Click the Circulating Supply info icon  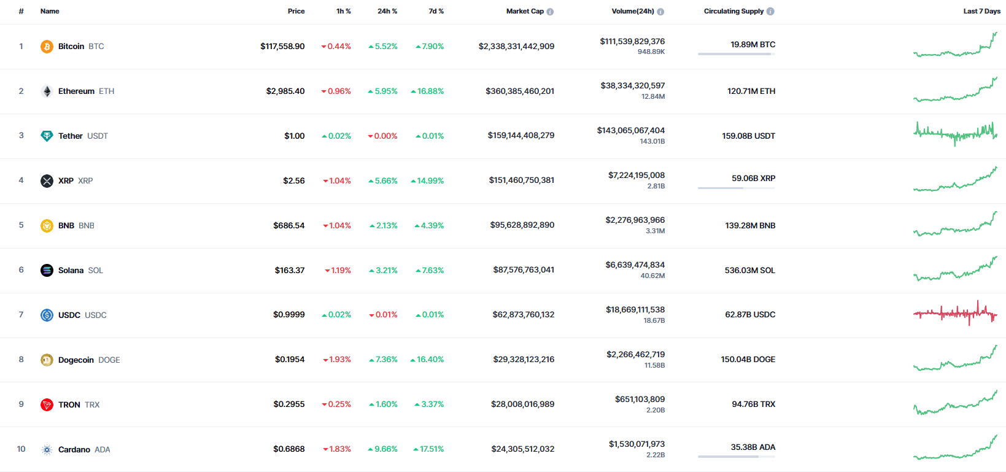click(x=770, y=12)
